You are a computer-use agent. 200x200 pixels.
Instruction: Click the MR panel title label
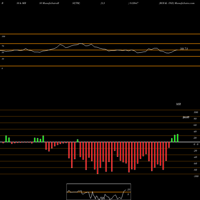click(178, 104)
